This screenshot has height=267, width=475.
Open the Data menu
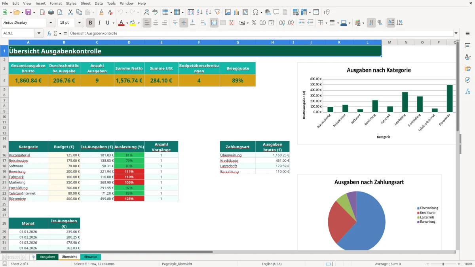coord(99,3)
